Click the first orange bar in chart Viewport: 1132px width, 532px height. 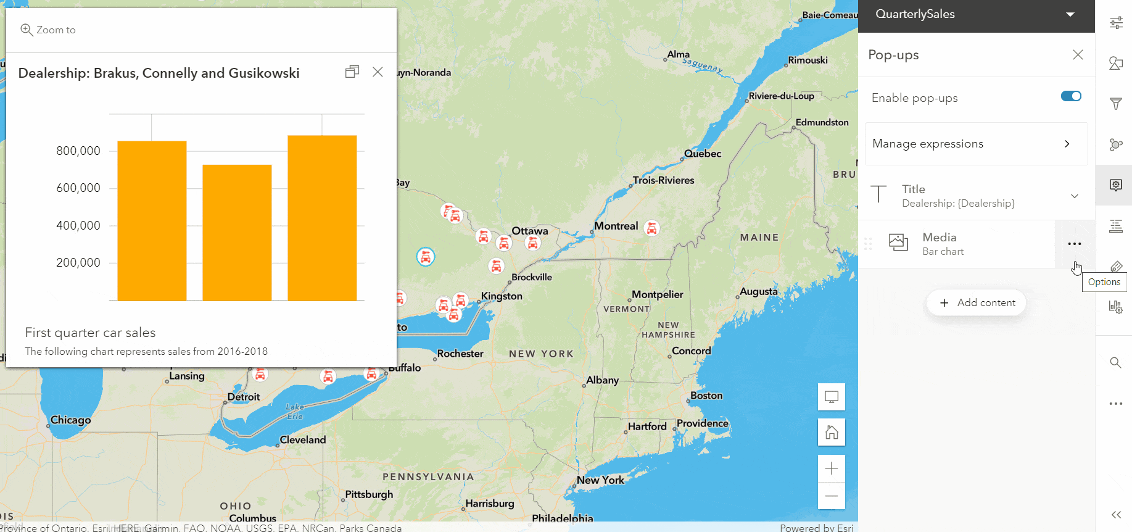coord(152,221)
